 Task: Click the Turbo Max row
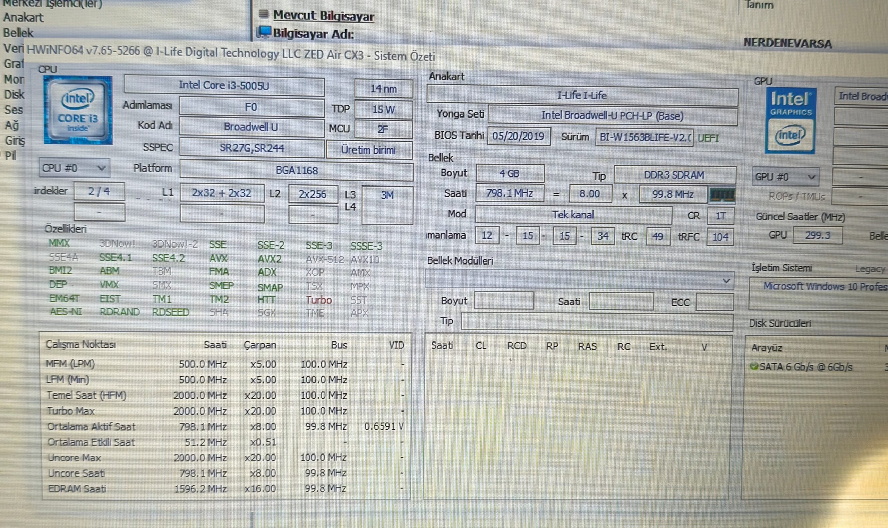226,411
